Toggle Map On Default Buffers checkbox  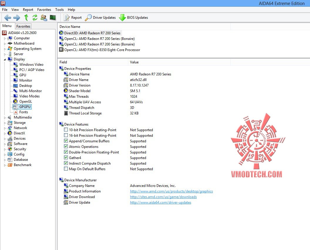point(66,169)
